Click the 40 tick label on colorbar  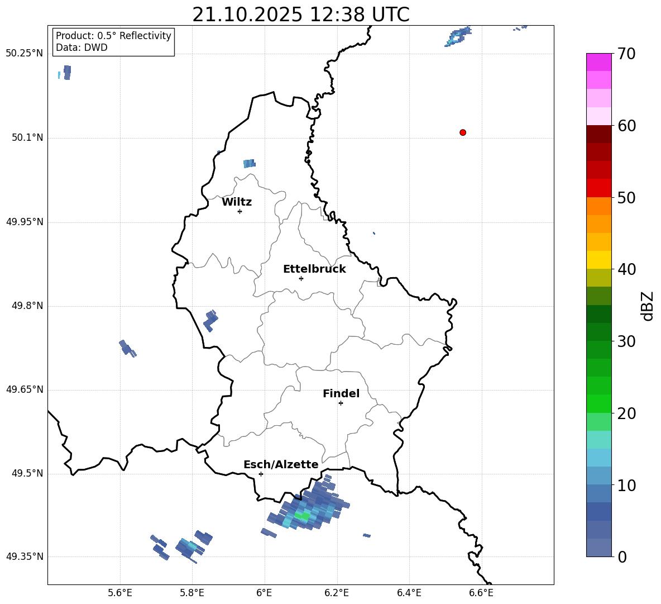(626, 269)
